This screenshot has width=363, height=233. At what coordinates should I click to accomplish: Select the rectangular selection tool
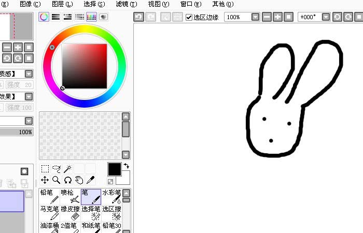click(x=45, y=169)
